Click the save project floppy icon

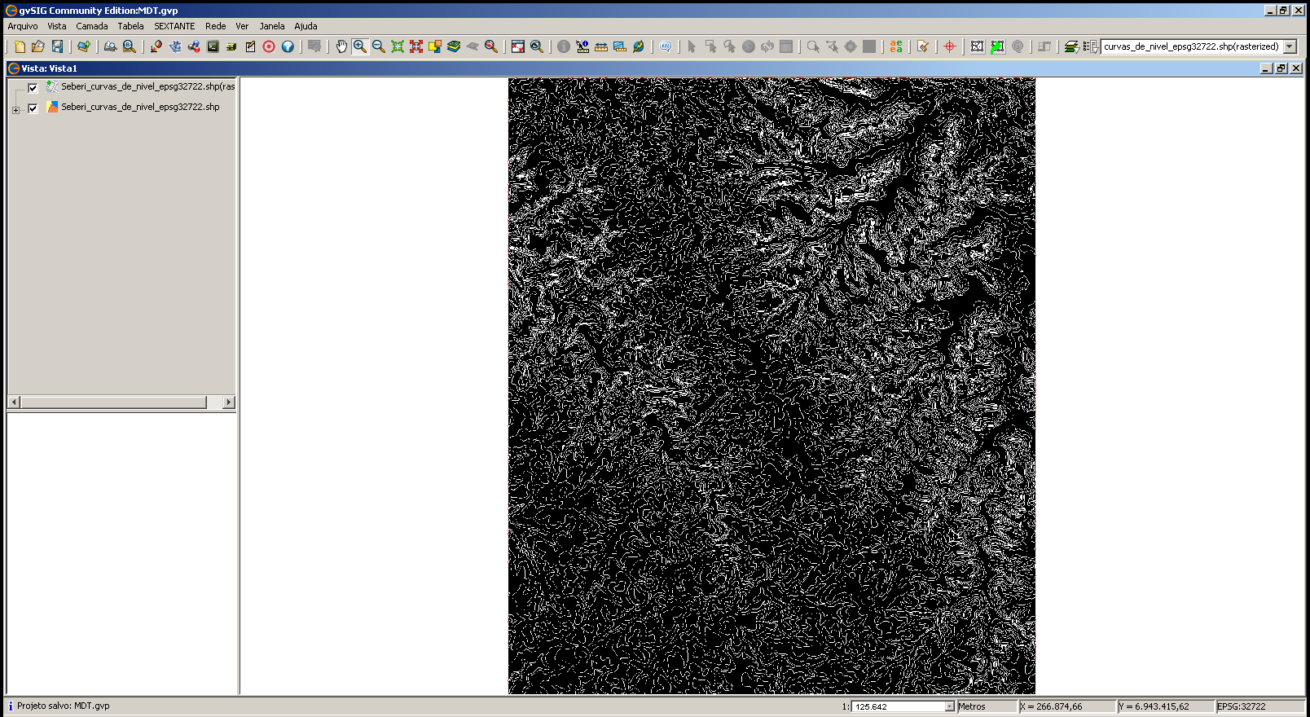click(57, 46)
